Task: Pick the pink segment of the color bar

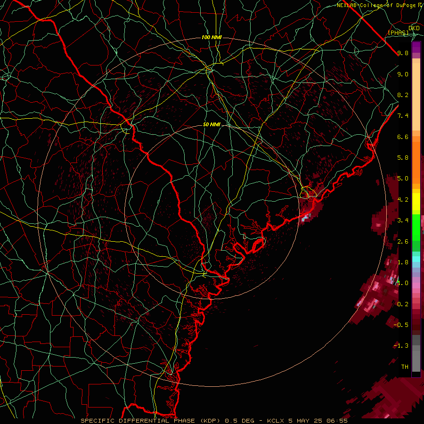Action: point(416,285)
